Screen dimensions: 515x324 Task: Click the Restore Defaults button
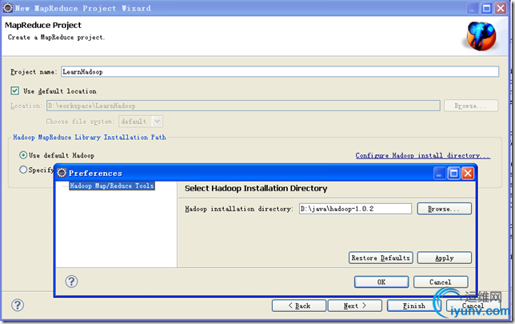(381, 258)
